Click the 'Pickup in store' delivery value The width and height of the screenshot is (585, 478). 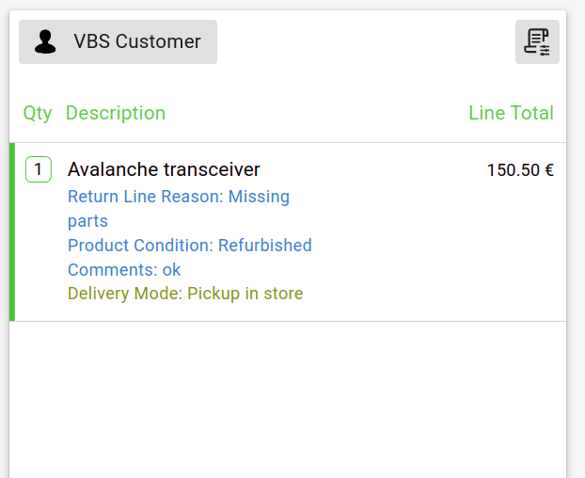(245, 294)
